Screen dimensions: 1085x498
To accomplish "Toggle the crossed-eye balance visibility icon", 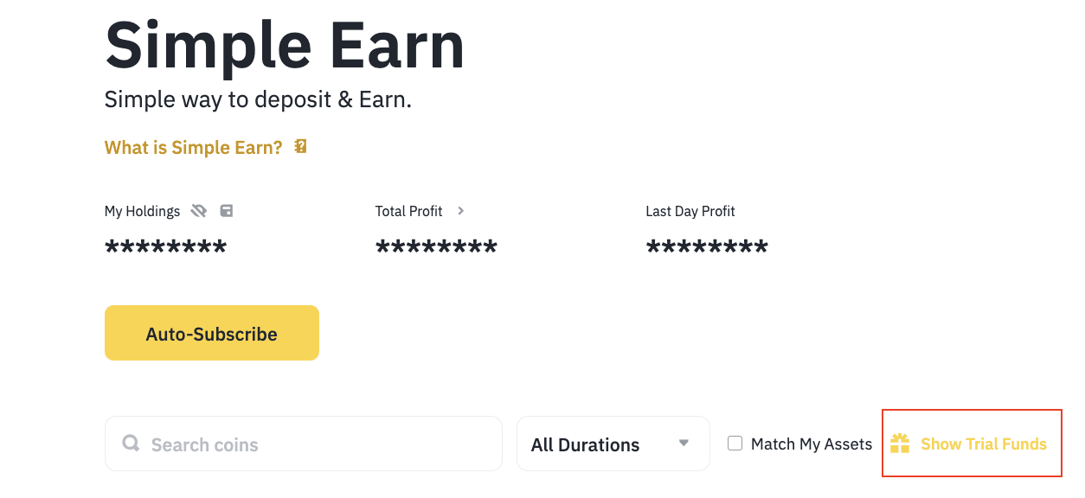I will tap(200, 211).
